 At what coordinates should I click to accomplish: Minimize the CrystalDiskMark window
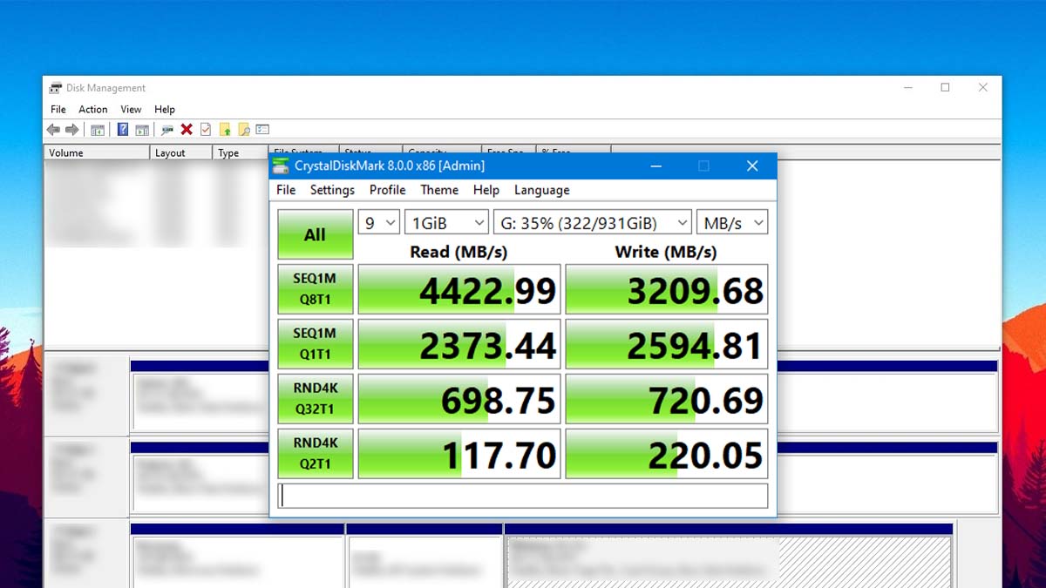click(655, 166)
